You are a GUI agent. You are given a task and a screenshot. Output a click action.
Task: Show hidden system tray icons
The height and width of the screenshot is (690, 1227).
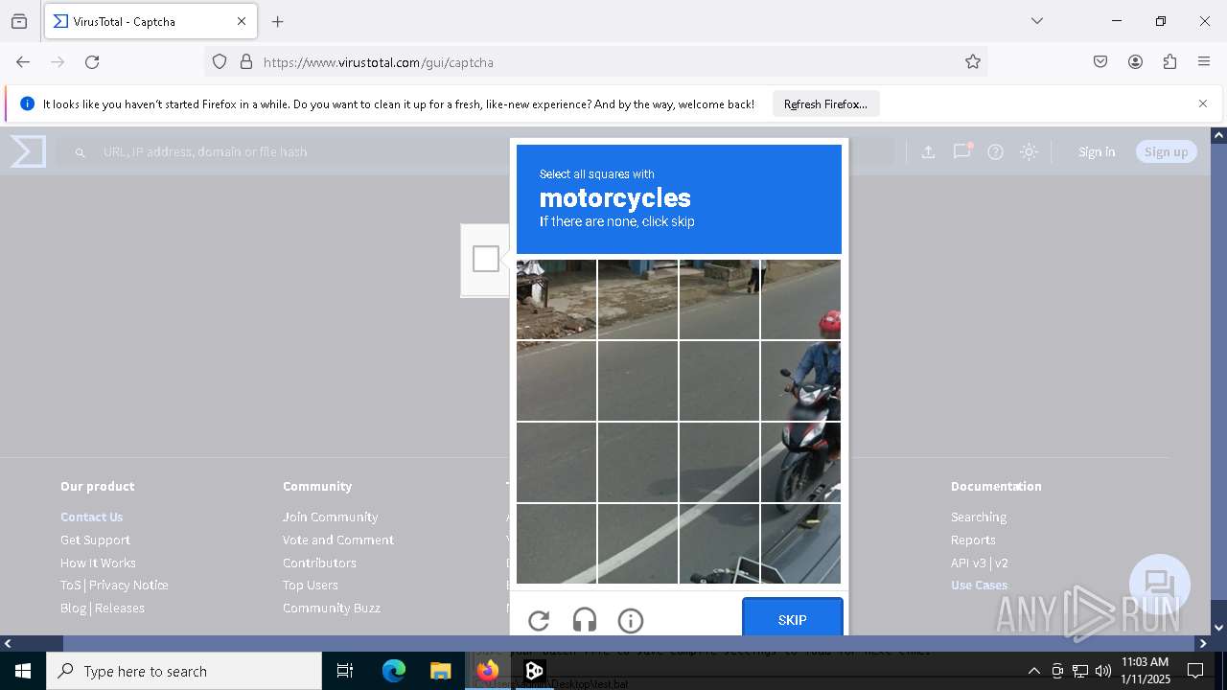tap(1033, 671)
